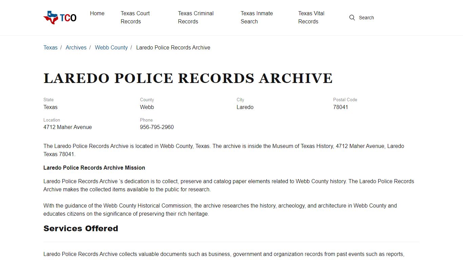
Task: Click phone number 956-795-2960
Action: 157,127
